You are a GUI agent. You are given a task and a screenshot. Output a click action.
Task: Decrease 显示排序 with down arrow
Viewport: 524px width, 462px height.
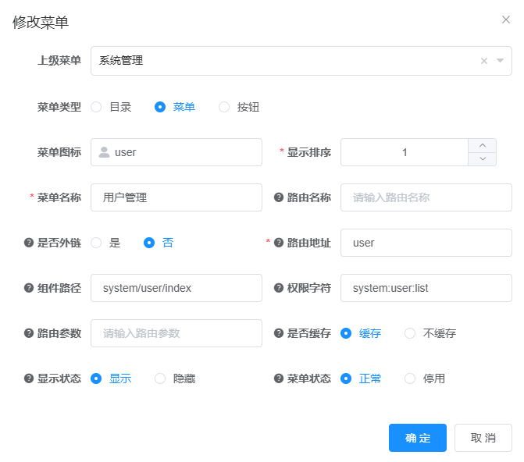[x=483, y=159]
